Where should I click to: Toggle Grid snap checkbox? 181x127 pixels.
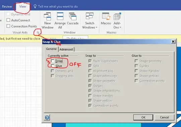90,66
